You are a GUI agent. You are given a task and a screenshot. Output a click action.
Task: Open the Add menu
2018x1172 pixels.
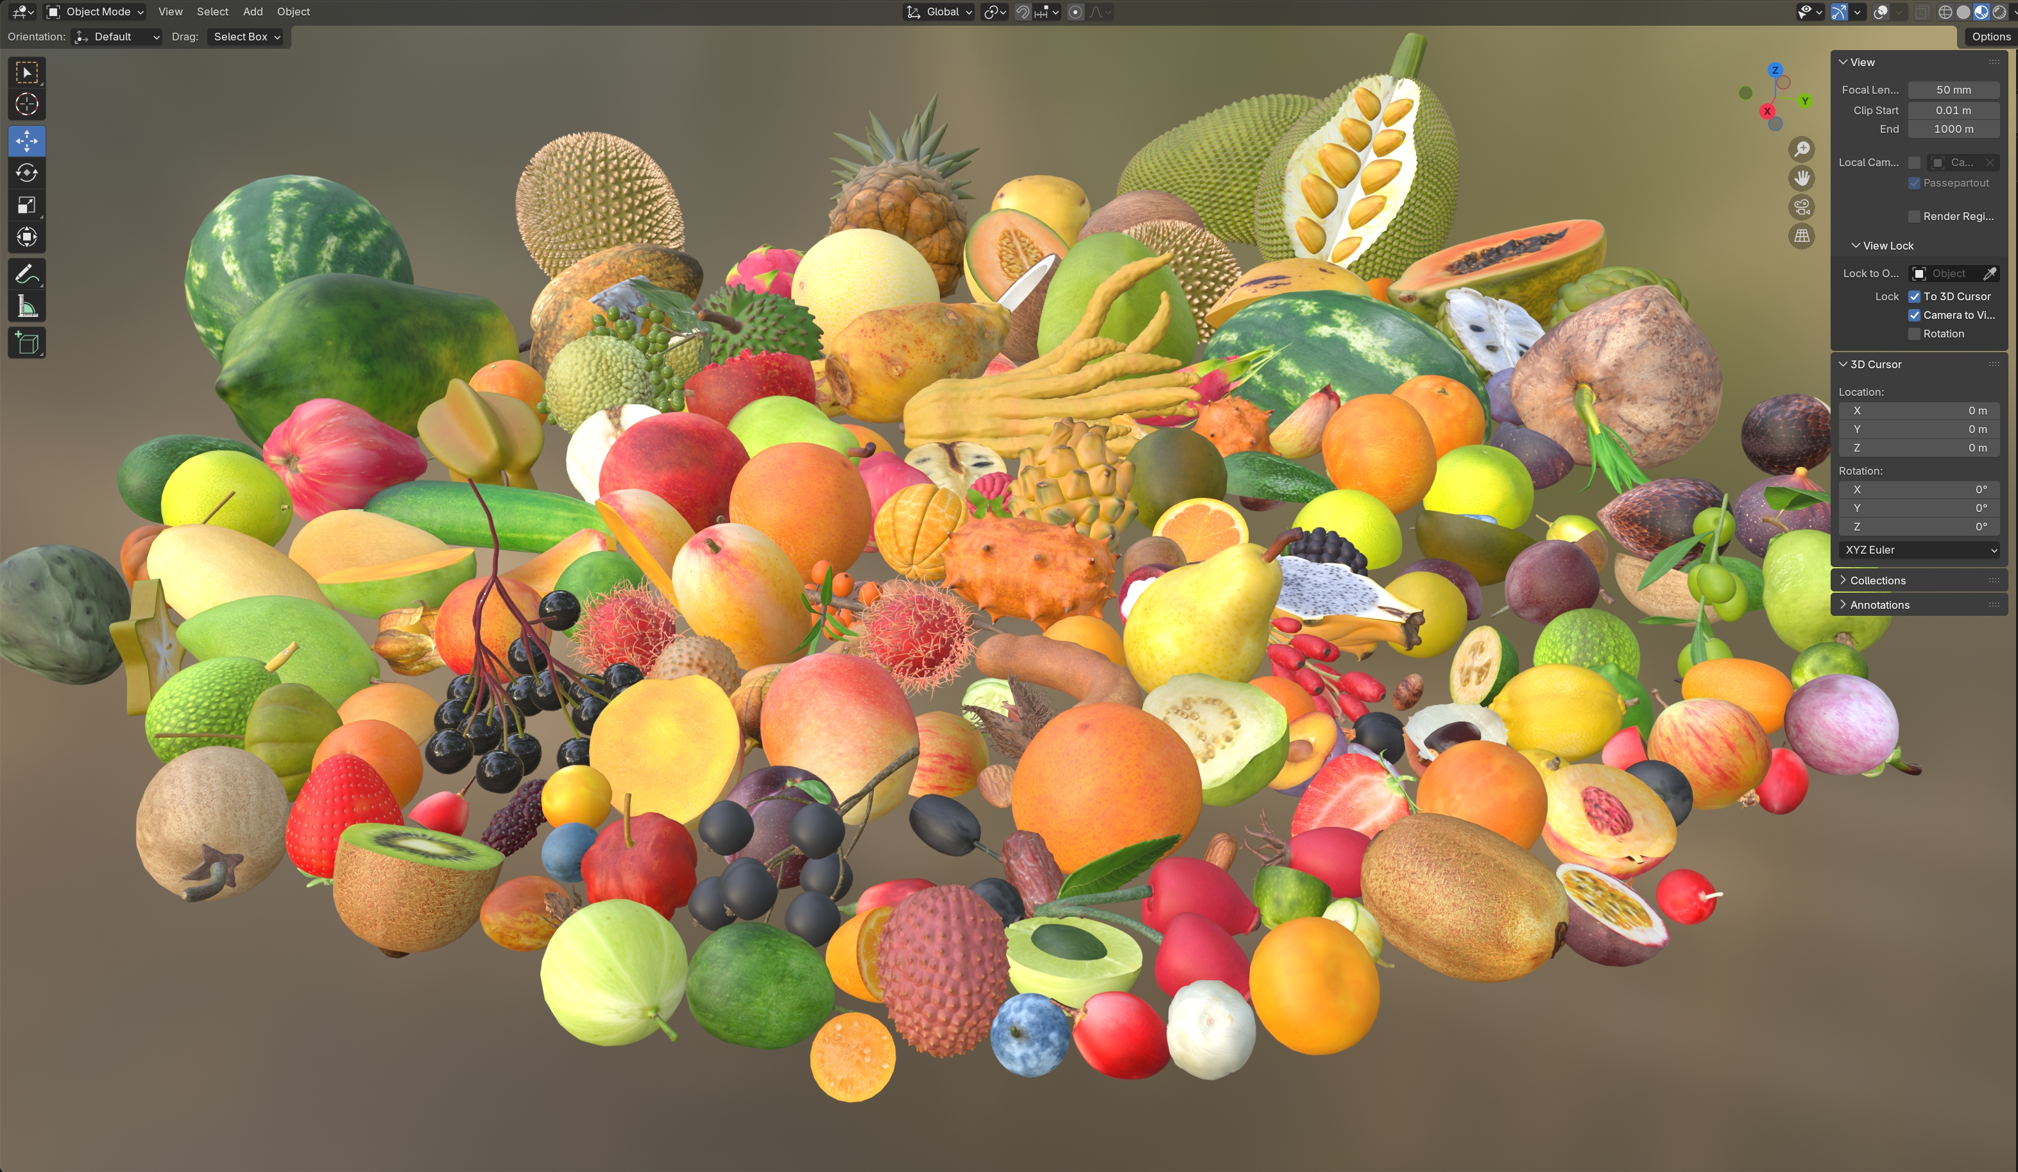coord(252,12)
